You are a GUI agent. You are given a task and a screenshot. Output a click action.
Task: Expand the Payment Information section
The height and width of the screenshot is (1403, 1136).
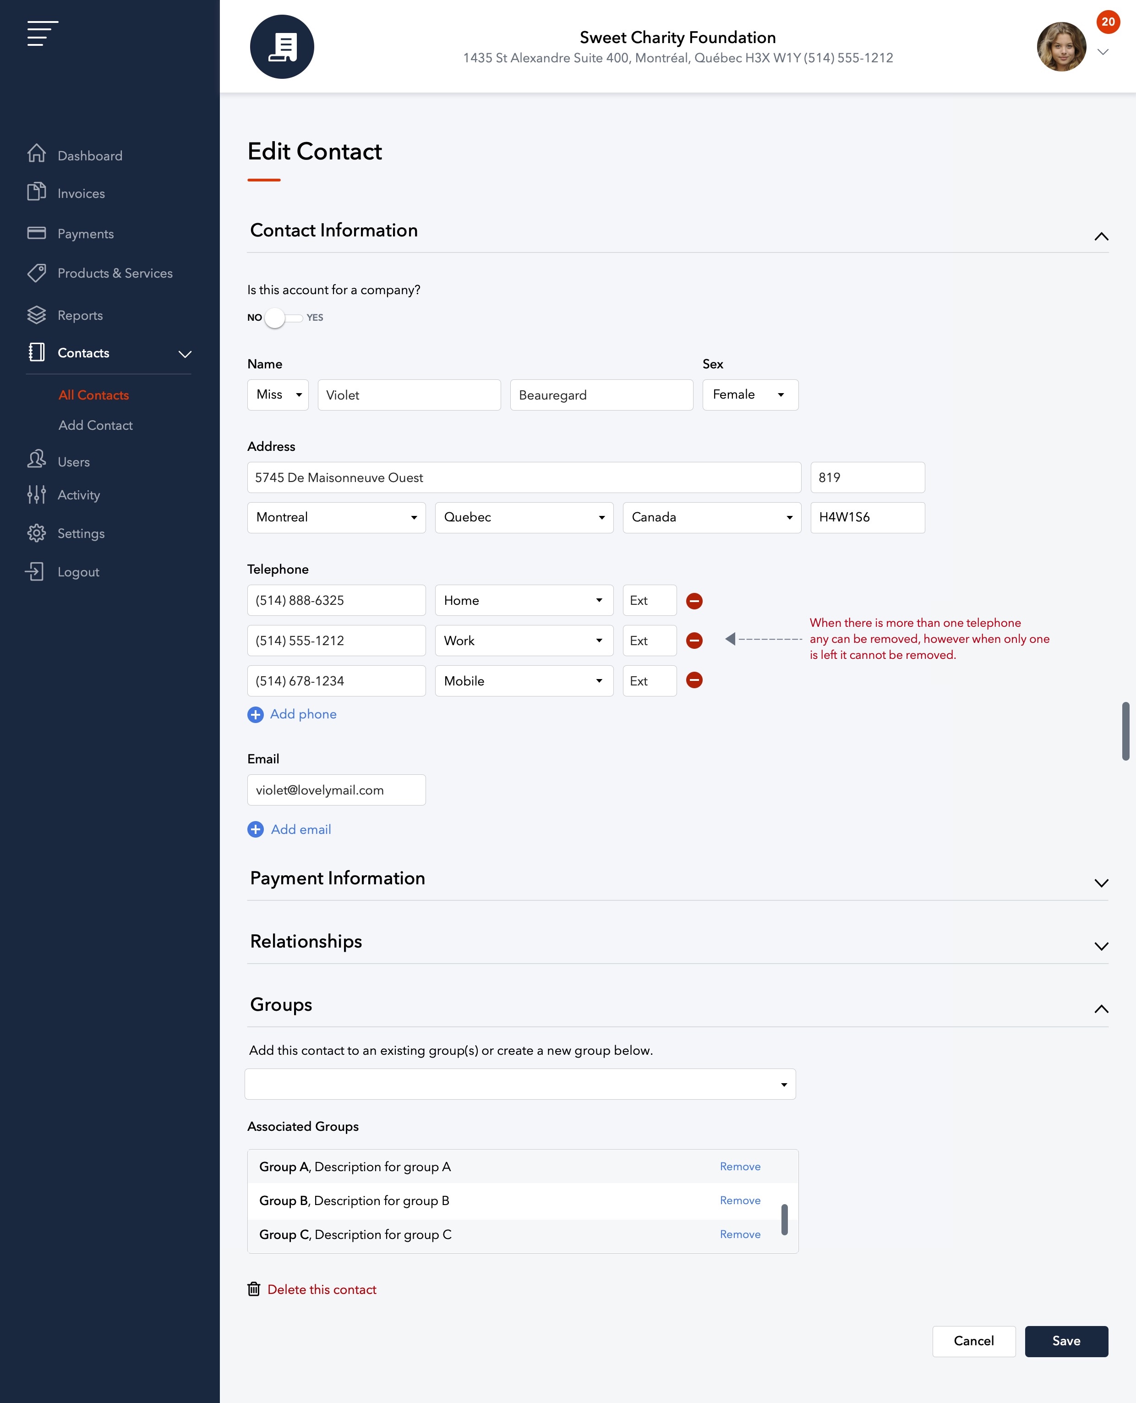[x=1101, y=883]
